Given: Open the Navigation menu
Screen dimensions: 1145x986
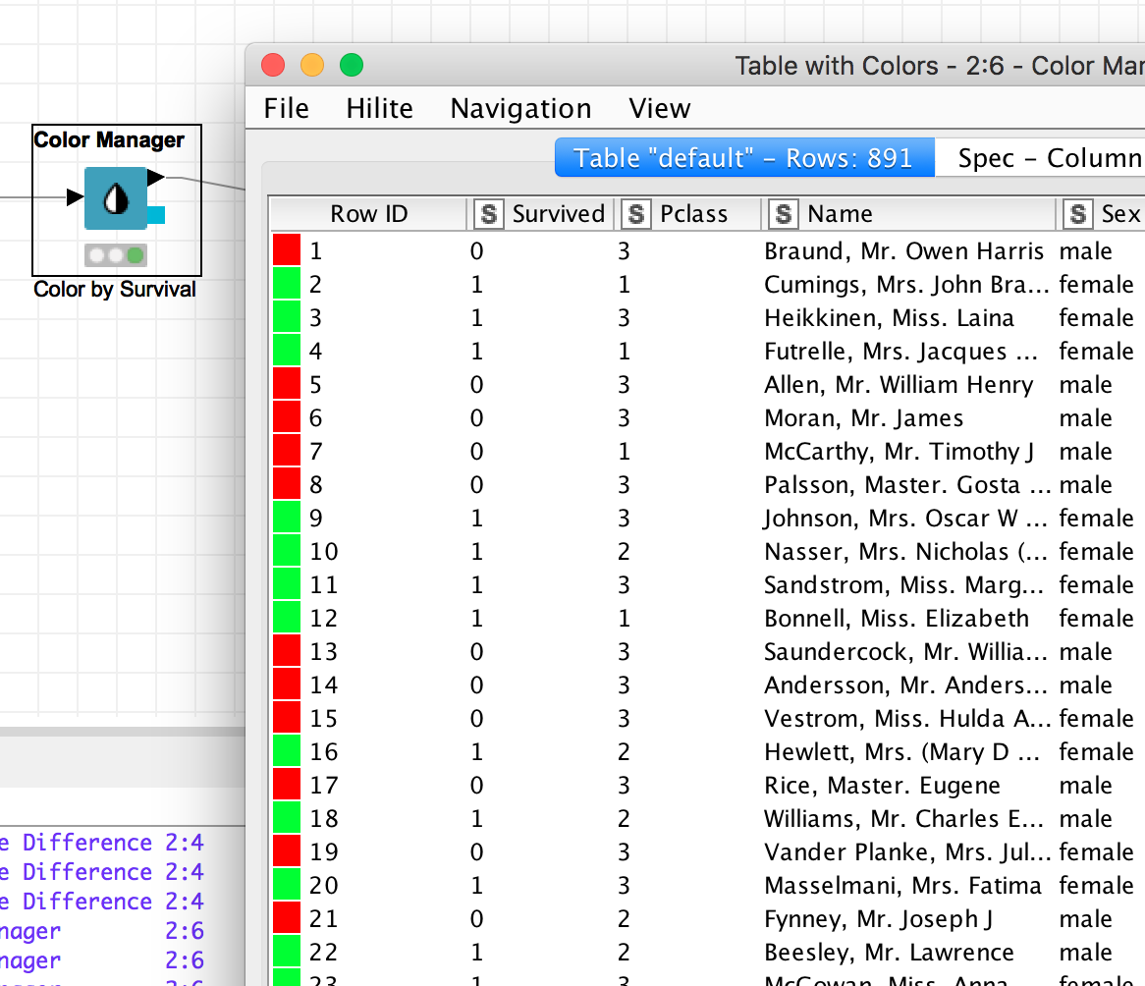Looking at the screenshot, I should pyautogui.click(x=520, y=108).
